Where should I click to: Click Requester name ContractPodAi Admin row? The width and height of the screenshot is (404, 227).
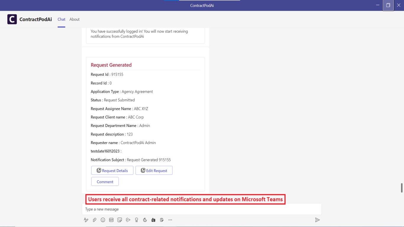[123, 142]
